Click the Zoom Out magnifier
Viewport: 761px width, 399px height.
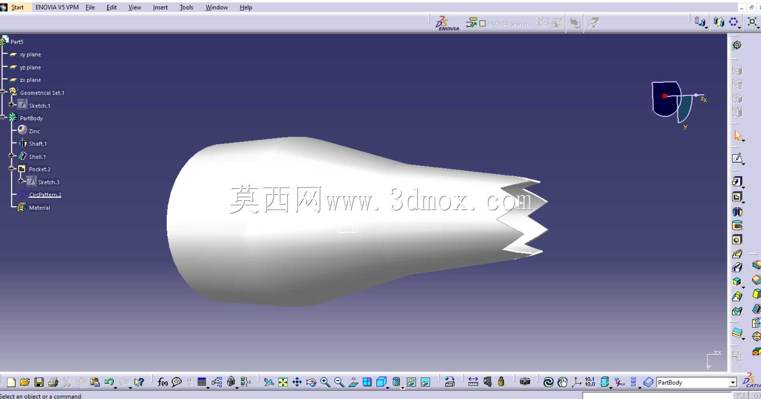pyautogui.click(x=339, y=383)
